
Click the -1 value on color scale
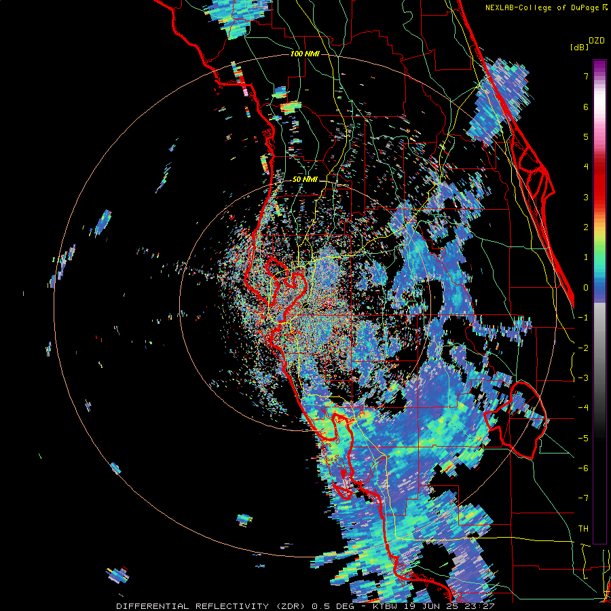point(583,318)
